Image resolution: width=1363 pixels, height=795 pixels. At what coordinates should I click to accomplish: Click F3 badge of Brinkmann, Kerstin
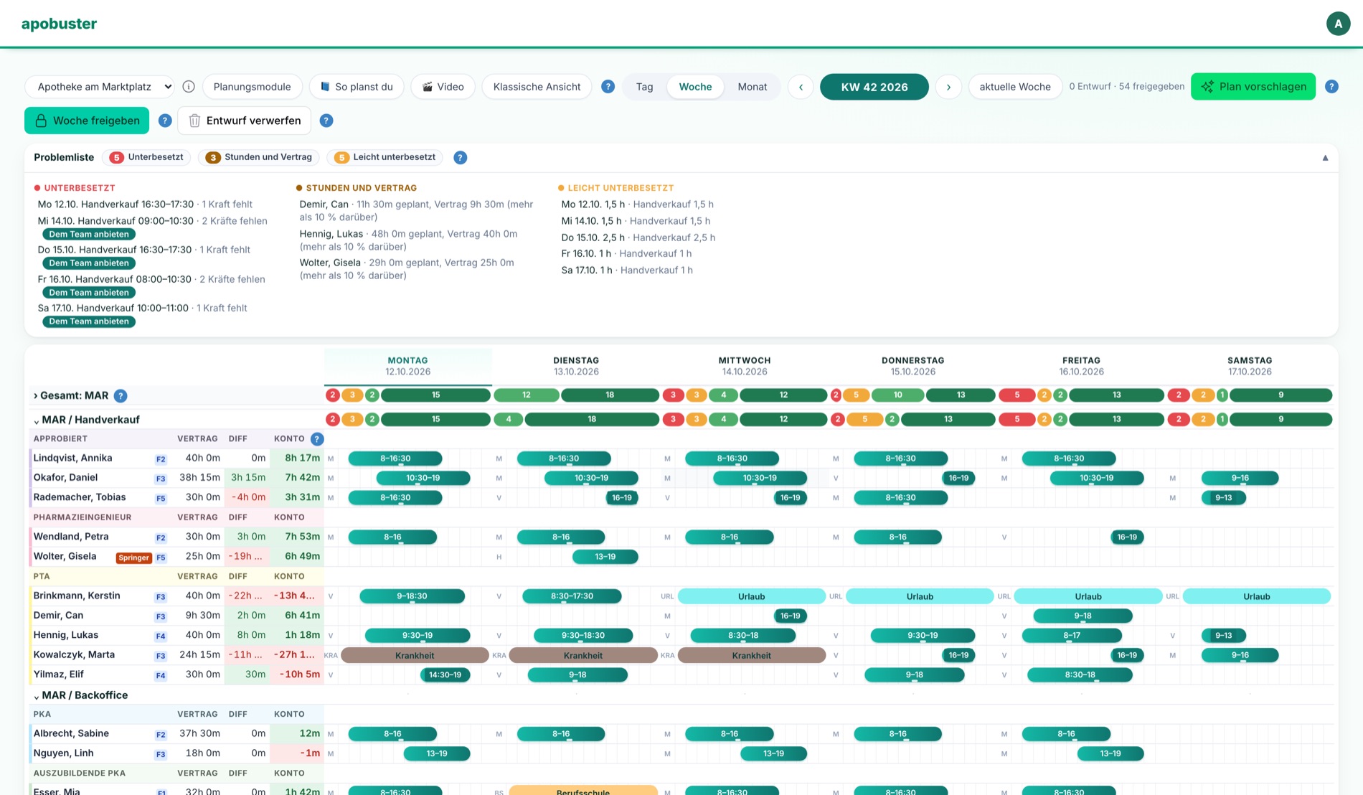(x=161, y=597)
